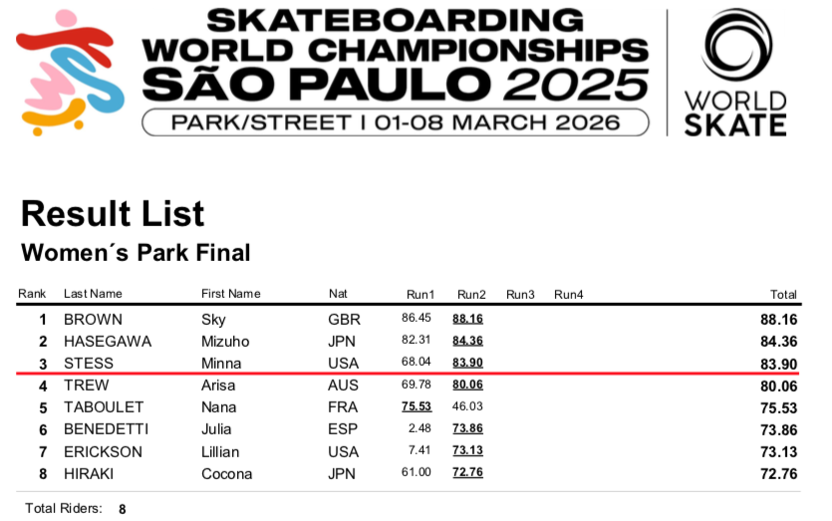The width and height of the screenshot is (832, 521).
Task: Click Hasegawa's underlined 84.36 Run2 score
Action: click(x=467, y=342)
